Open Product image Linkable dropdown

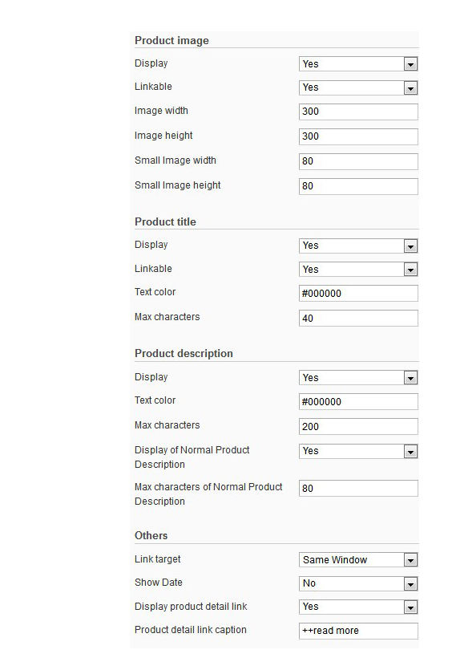coord(358,87)
